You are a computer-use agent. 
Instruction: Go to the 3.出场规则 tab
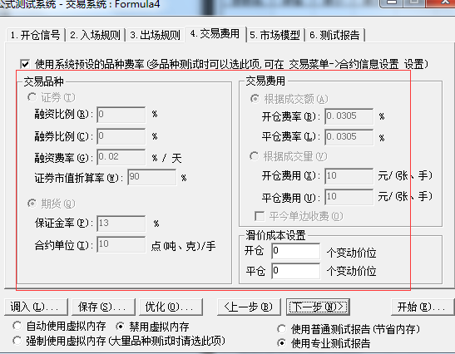[x=155, y=35]
